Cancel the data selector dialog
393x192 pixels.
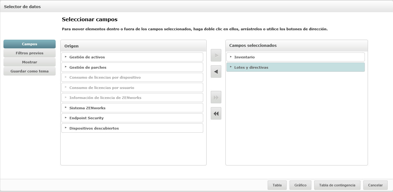[x=375, y=185]
